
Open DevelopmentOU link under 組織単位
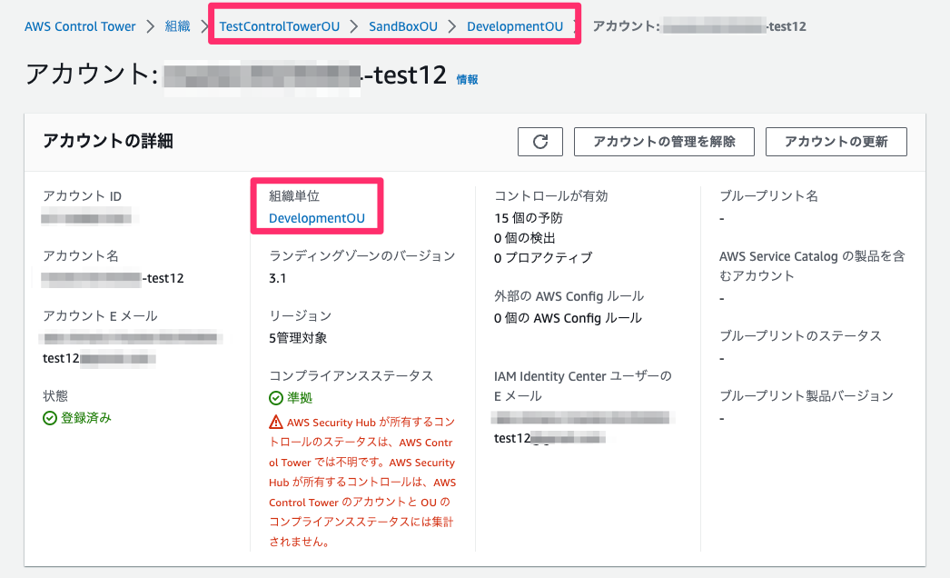point(317,218)
